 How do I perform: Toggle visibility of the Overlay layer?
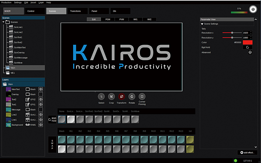coord(41,94)
